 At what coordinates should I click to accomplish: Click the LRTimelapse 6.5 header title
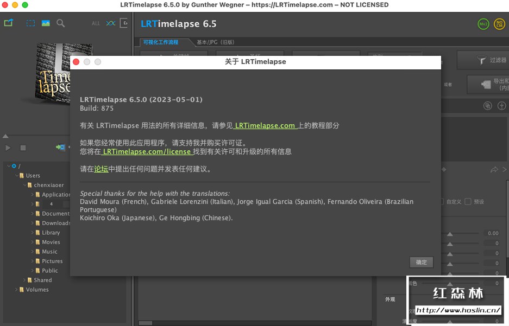coord(179,24)
